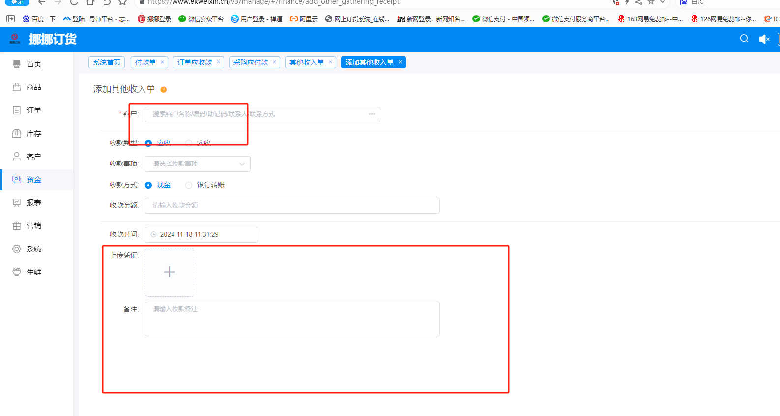The image size is (780, 416).
Task: Open 库存 inventory in sidebar
Action: pyautogui.click(x=33, y=134)
